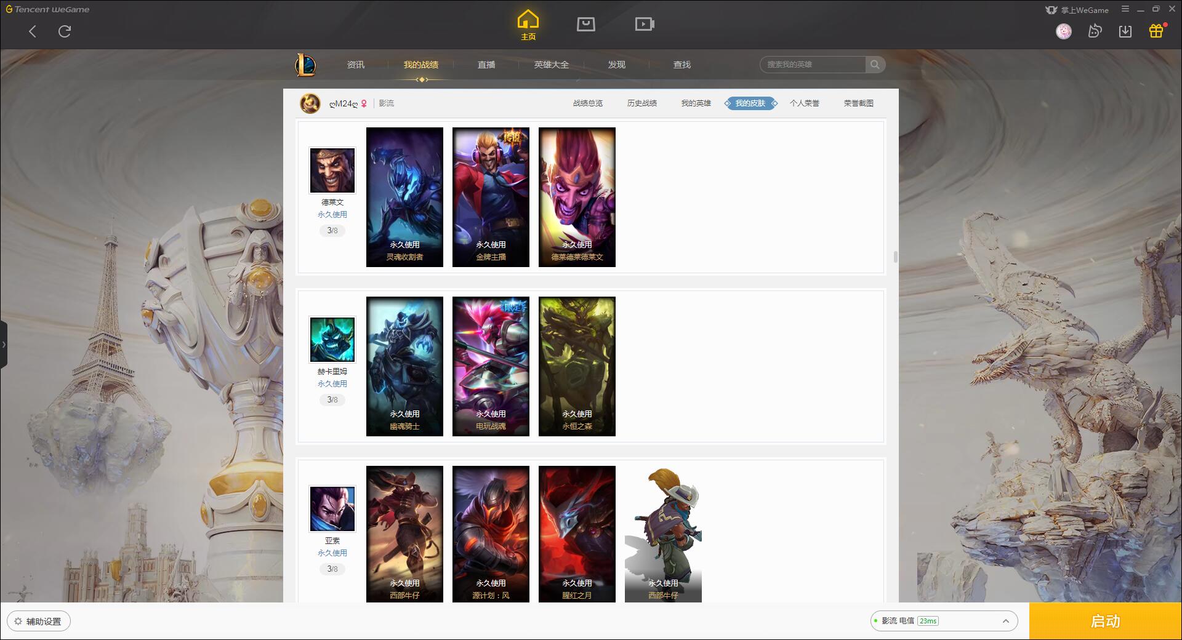The height and width of the screenshot is (640, 1182).
Task: Open the 电玩战魂 skin card
Action: tap(491, 366)
